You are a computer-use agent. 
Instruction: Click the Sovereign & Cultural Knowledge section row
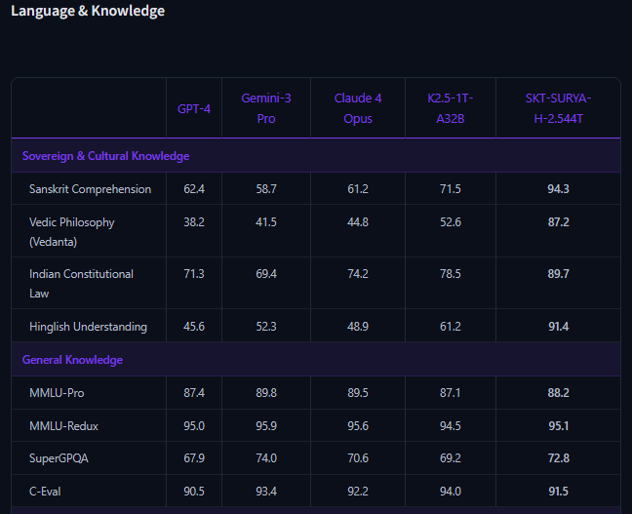[x=316, y=156]
